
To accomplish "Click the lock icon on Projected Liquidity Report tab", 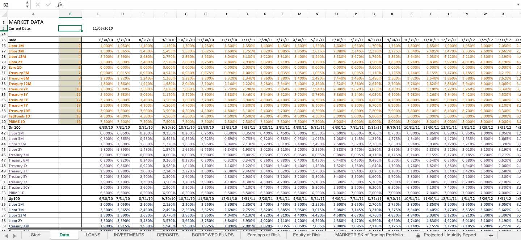I will [x=418, y=234].
